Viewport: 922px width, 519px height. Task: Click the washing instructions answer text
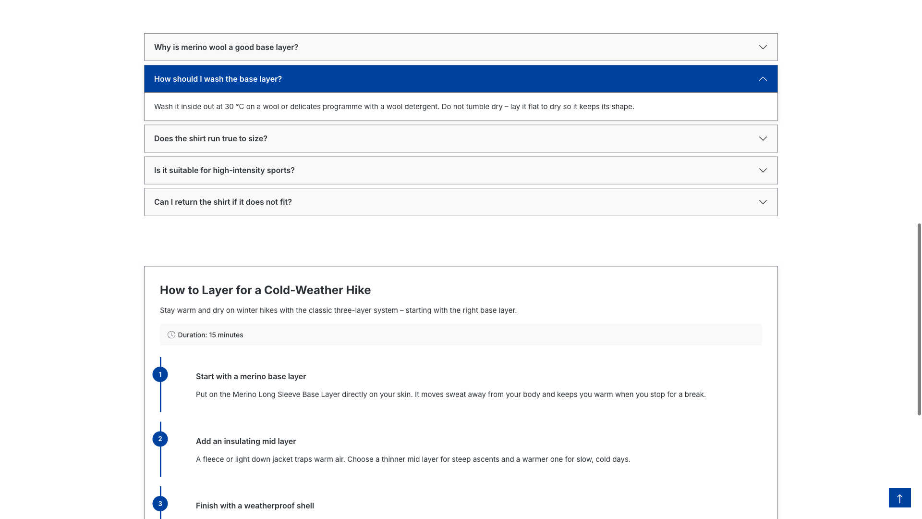pyautogui.click(x=394, y=107)
